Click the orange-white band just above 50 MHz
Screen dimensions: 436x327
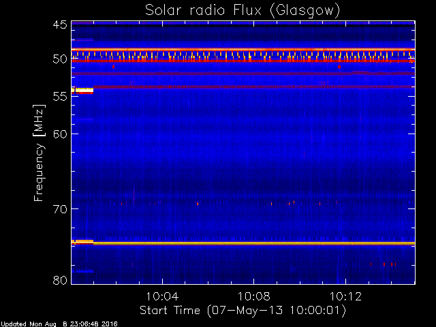coord(243,50)
